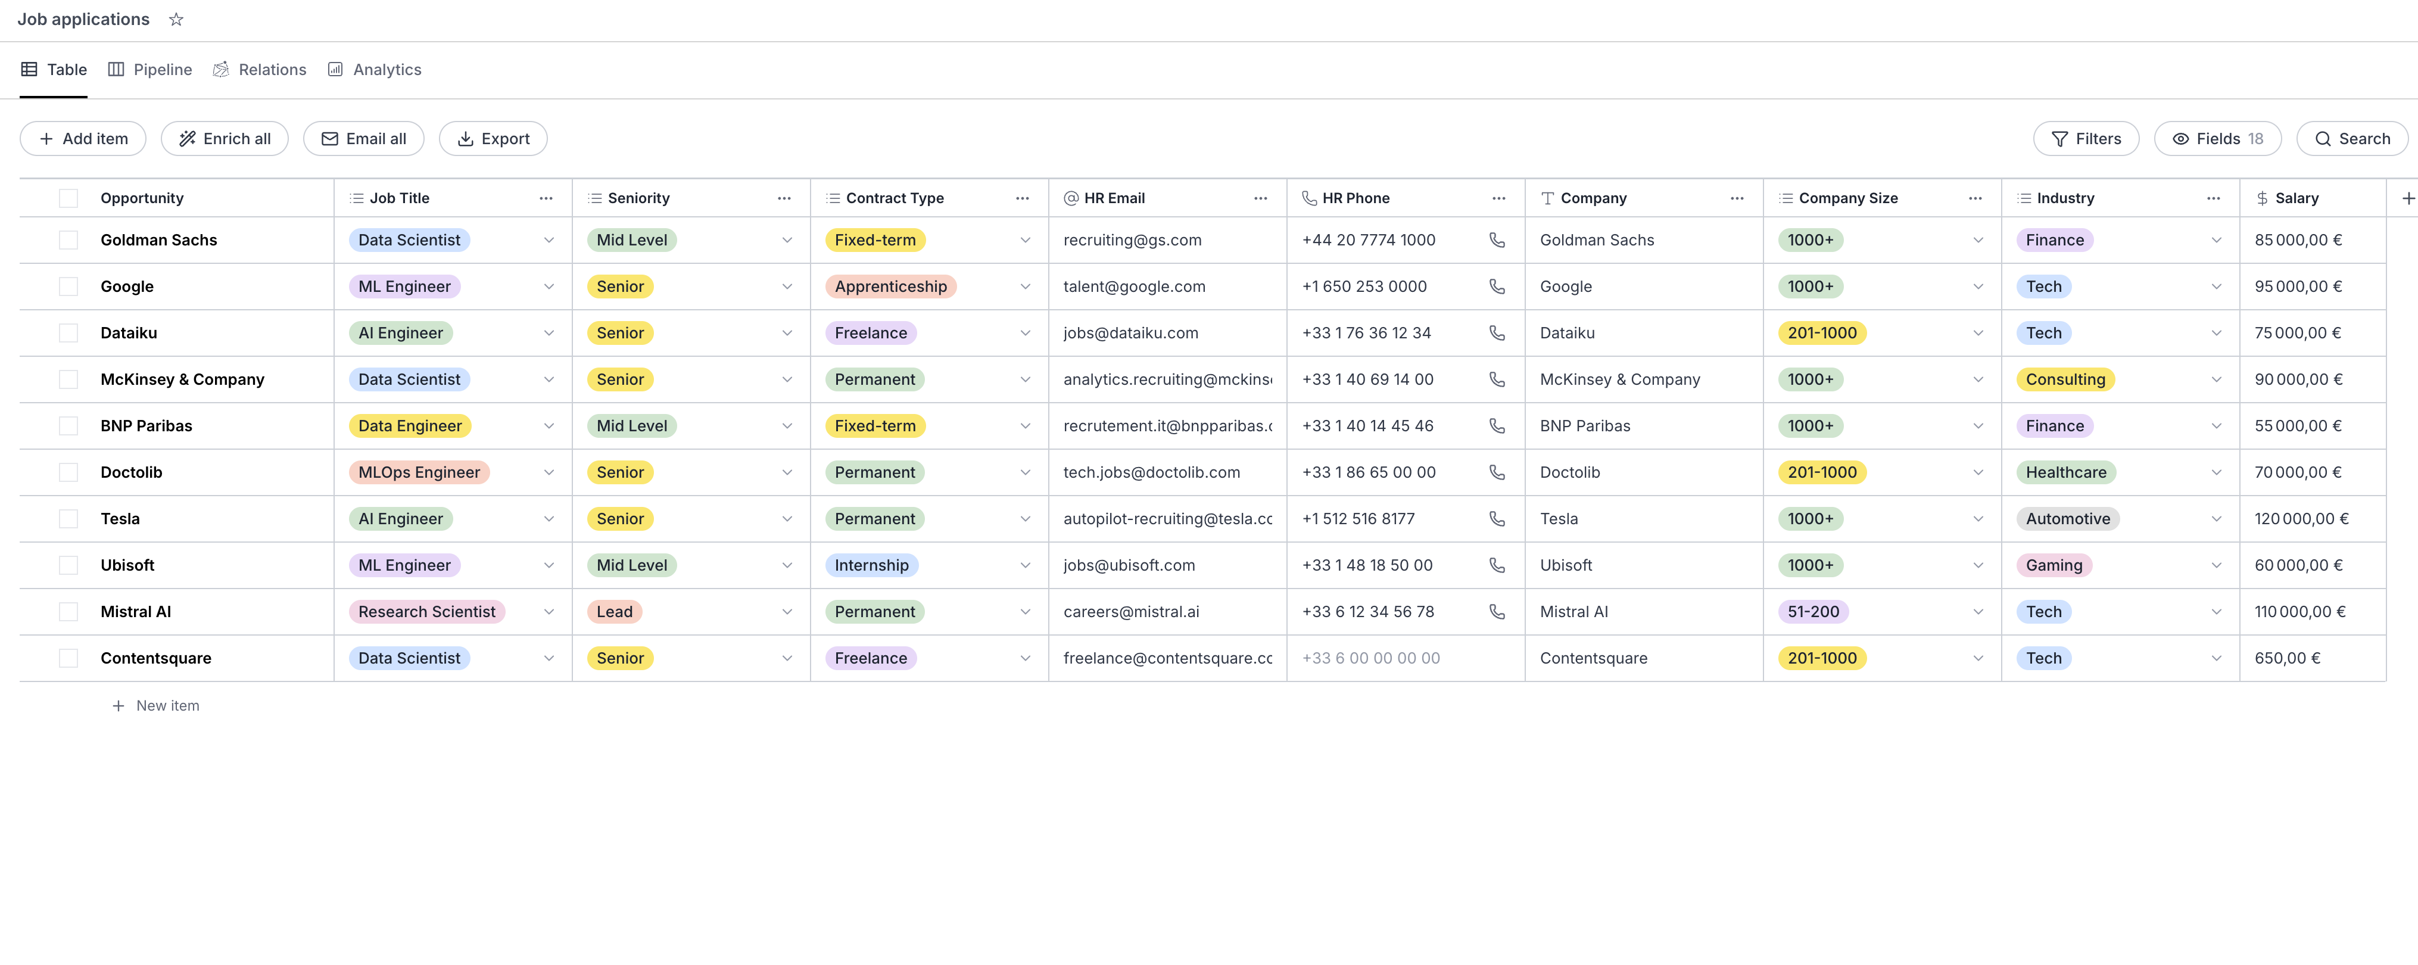
Task: Check the BNP Paribas row checkbox
Action: point(68,426)
